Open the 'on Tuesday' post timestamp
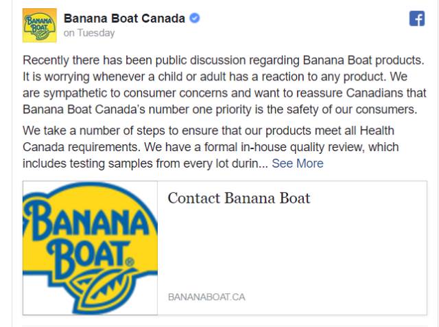 coord(89,33)
